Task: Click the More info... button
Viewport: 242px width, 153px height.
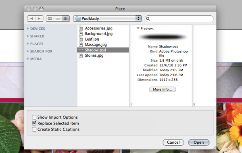Action: coord(163,89)
